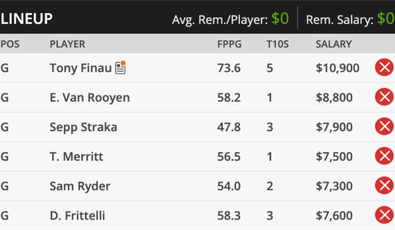Open Tony Finau's news note icon
Image resolution: width=395 pixels, height=230 pixels.
point(120,68)
